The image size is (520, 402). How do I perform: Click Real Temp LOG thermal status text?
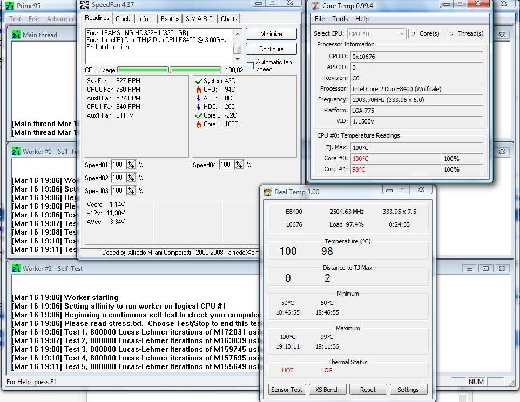coord(327,370)
